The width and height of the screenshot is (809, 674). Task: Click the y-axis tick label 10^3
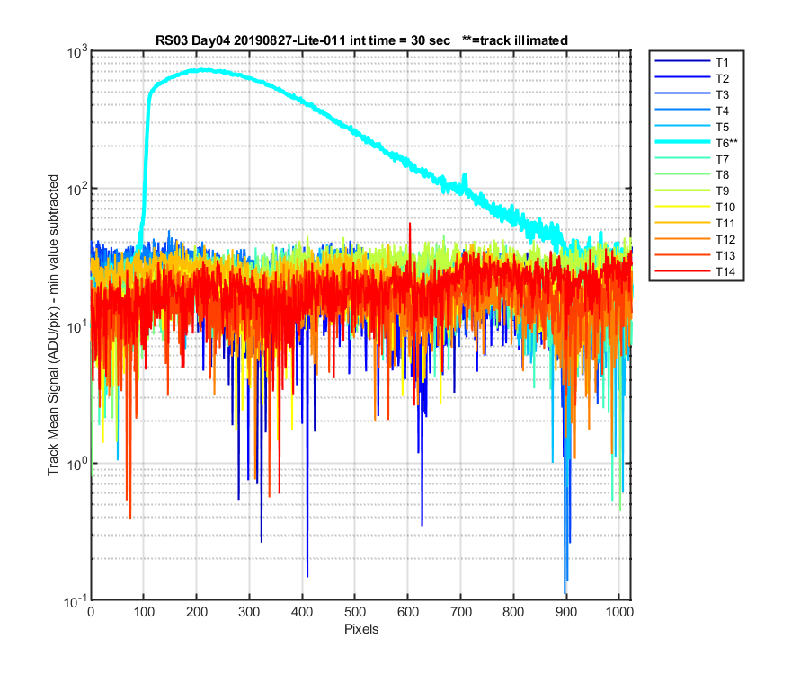[77, 52]
